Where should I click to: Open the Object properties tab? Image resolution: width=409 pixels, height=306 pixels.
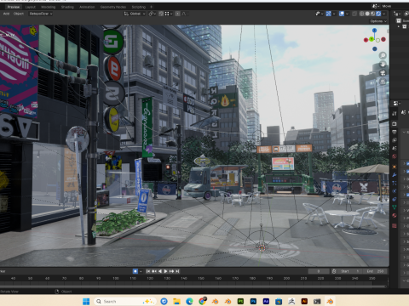[395, 167]
